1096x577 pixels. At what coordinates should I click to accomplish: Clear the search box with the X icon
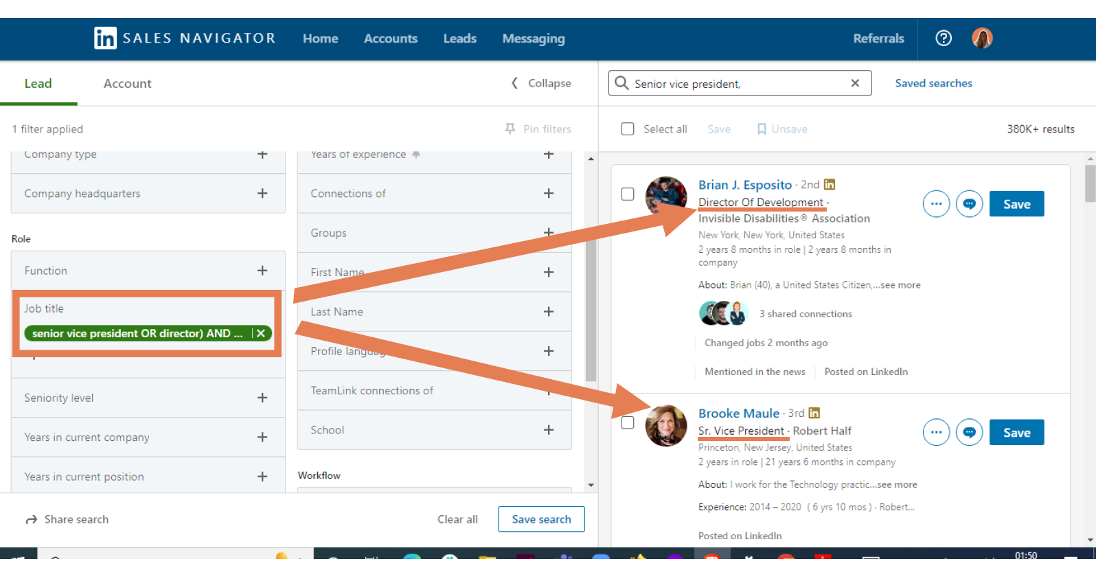click(x=855, y=83)
